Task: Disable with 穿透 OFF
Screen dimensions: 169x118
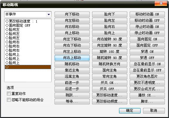Action: tap(147, 58)
